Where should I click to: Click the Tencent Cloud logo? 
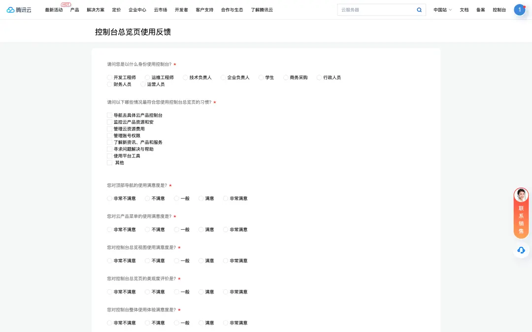coord(19,10)
